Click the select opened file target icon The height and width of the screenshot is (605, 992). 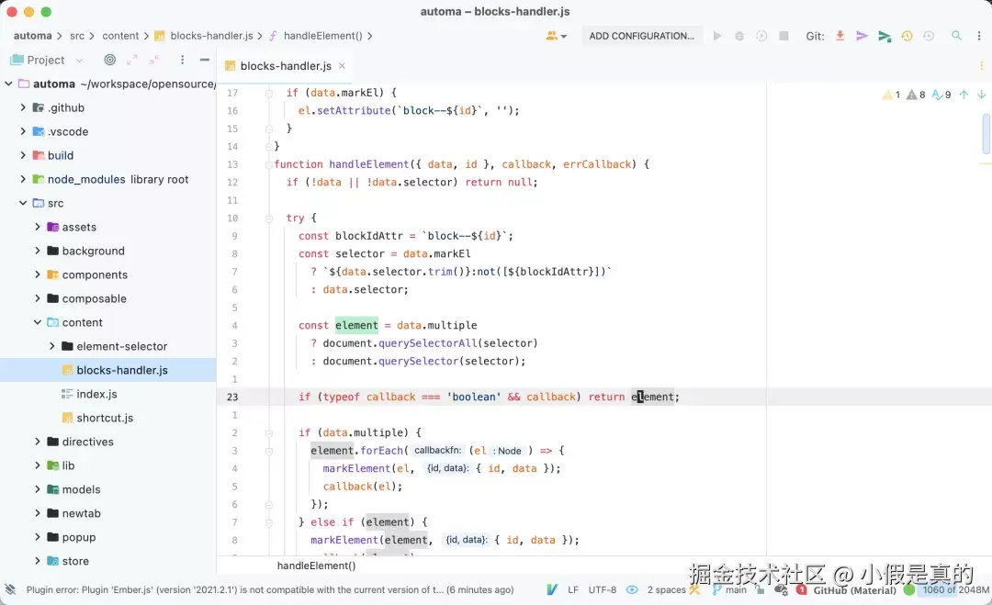coord(110,60)
